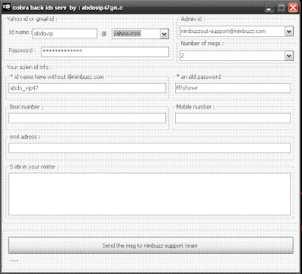
Task: Select the nimbuzzout-support@nimbuzz.com combo box
Action: (x=236, y=32)
